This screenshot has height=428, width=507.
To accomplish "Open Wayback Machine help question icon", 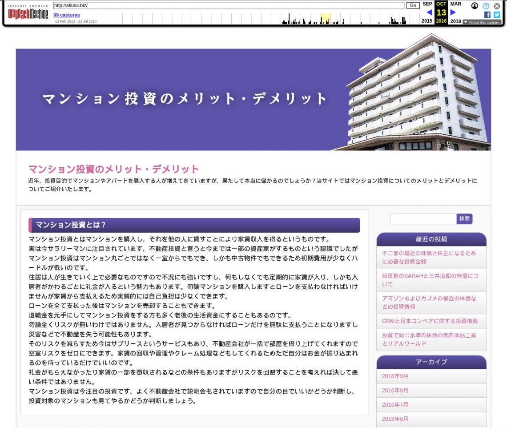I will (x=486, y=6).
